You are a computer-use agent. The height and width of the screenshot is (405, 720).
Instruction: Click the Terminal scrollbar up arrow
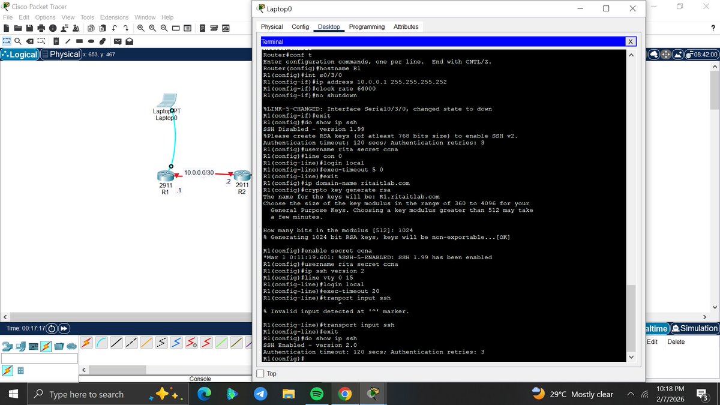coord(630,55)
